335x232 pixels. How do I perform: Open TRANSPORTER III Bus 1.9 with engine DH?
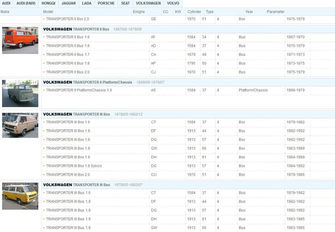coord(68,219)
